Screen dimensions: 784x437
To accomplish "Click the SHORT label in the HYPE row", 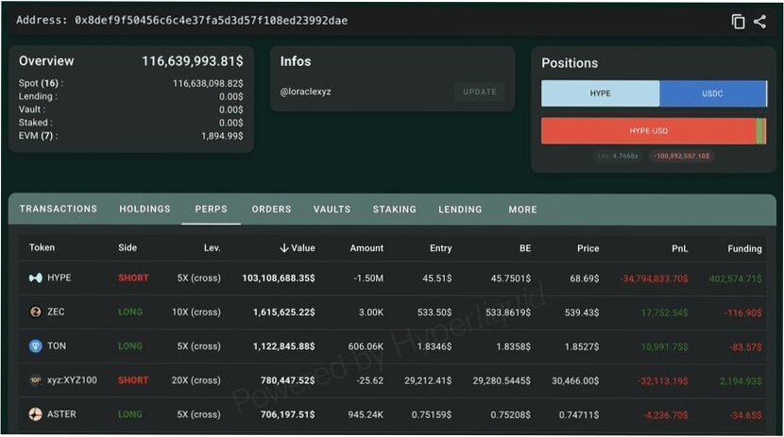I will (x=133, y=278).
